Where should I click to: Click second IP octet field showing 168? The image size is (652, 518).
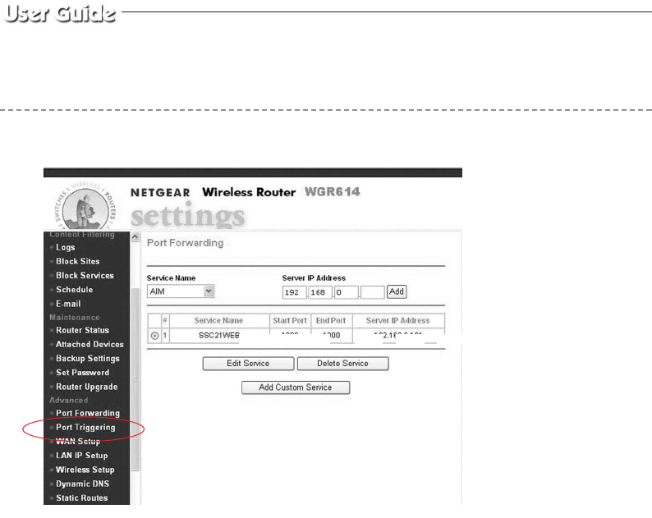click(x=320, y=292)
